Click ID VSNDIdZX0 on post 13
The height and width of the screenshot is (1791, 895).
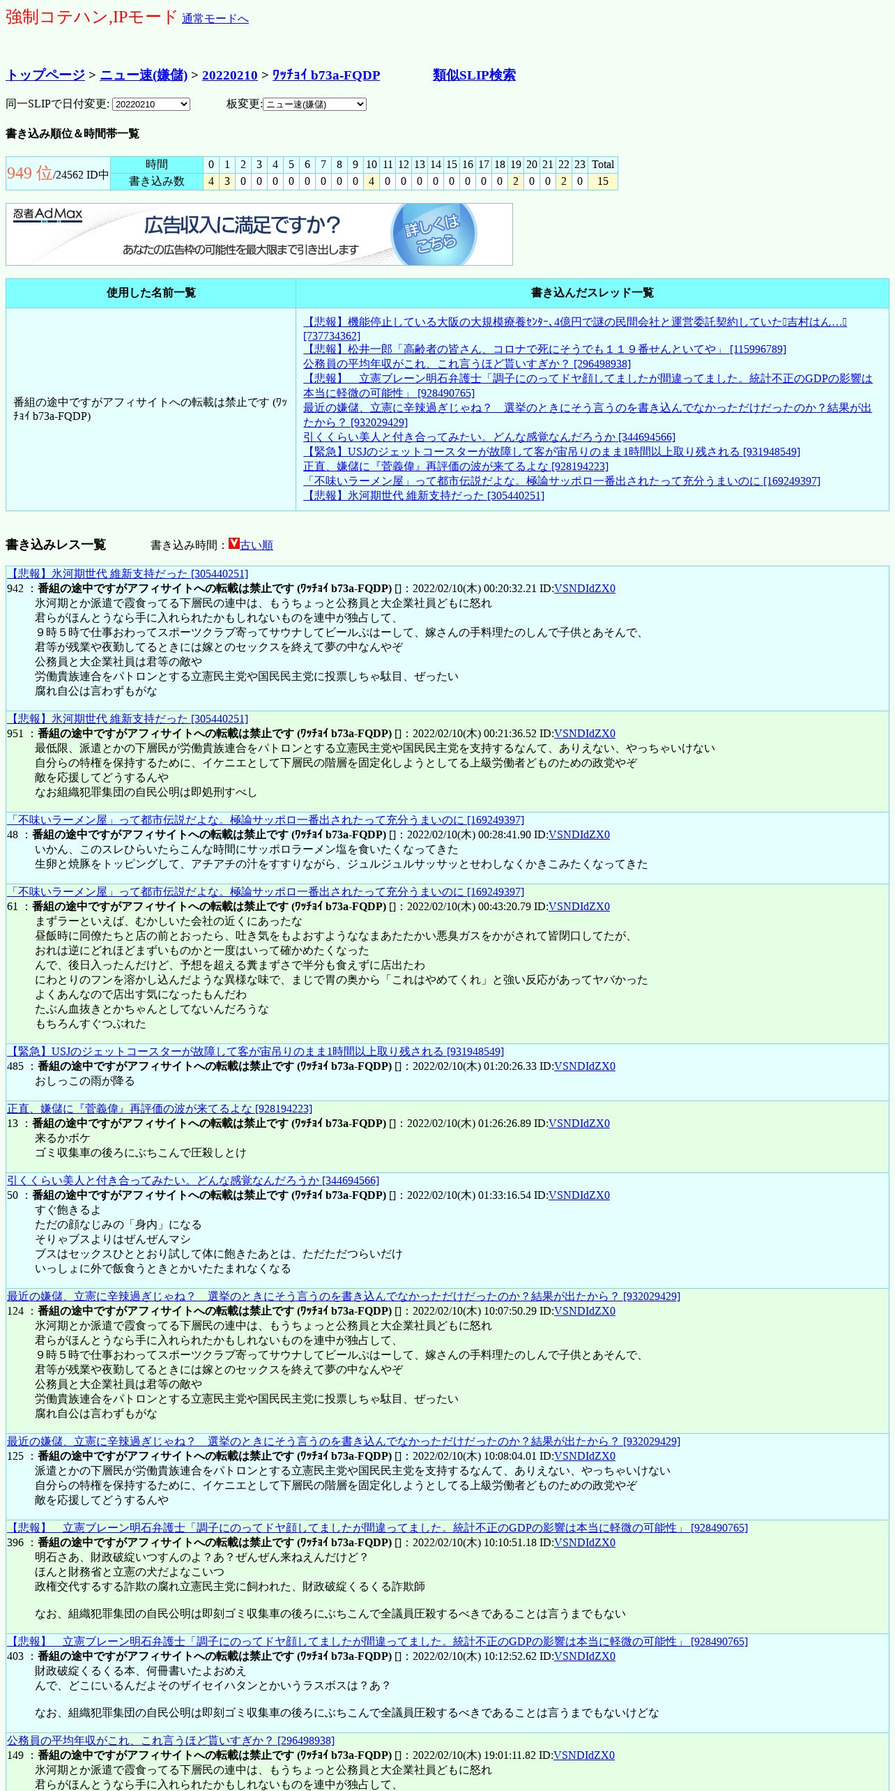coord(579,1124)
